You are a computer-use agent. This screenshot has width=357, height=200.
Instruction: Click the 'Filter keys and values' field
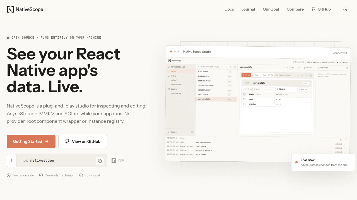click(211, 67)
